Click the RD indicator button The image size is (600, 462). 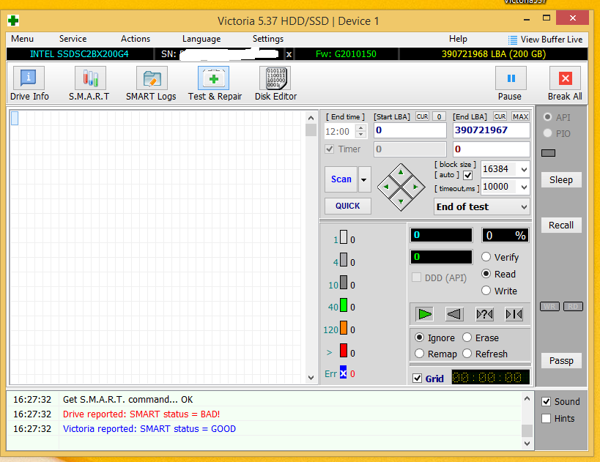pos(573,306)
